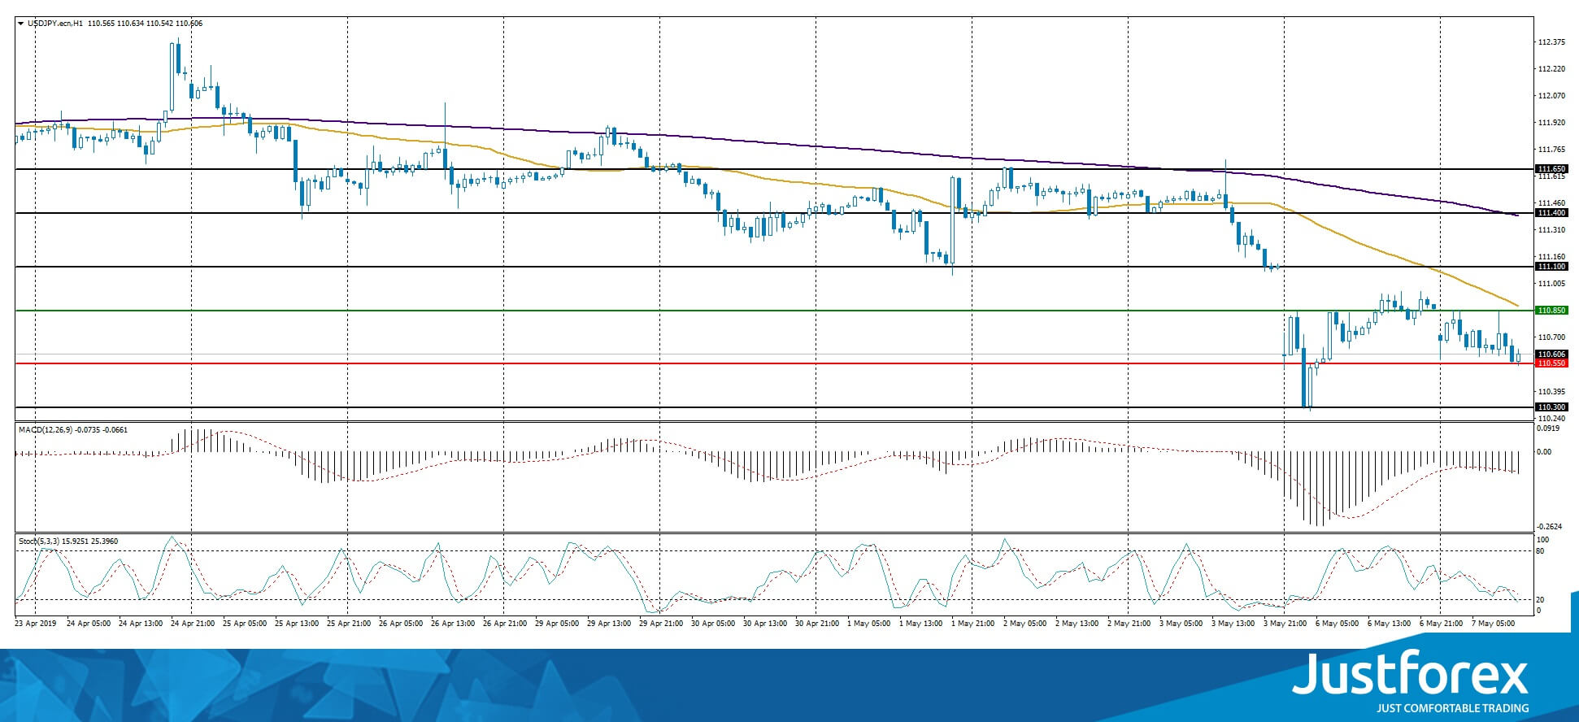Click the 24 Apr 21:00 time label

[x=193, y=624]
